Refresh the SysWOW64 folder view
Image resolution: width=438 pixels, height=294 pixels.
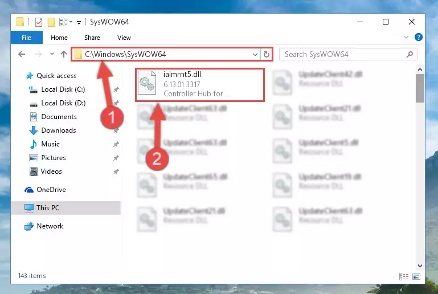(x=267, y=54)
